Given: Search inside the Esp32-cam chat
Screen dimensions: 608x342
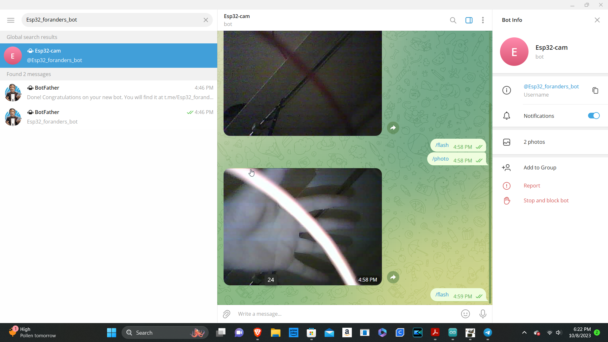Looking at the screenshot, I should [453, 20].
